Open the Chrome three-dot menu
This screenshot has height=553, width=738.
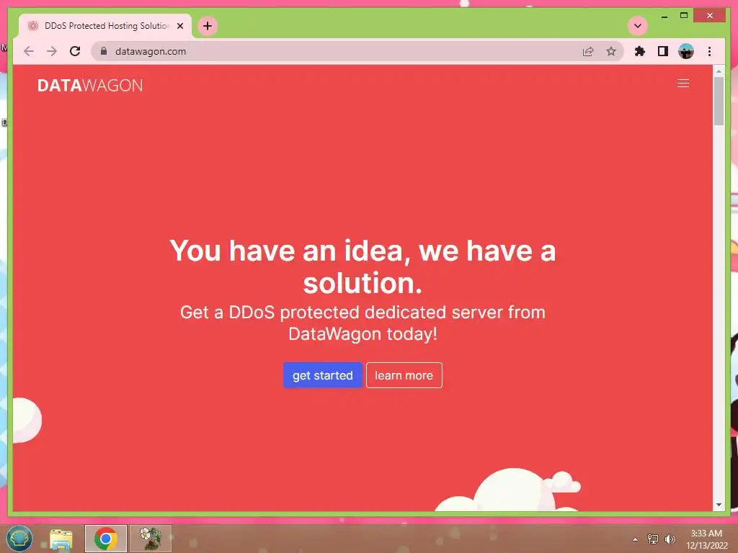[709, 51]
